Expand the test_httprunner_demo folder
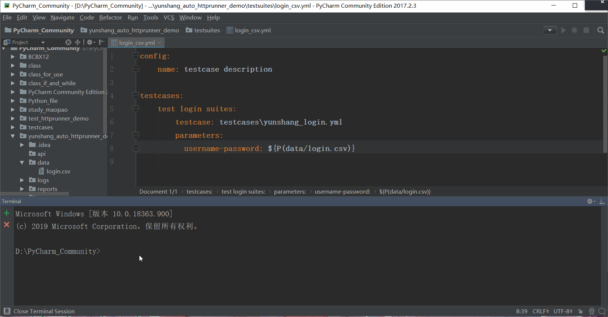Image resolution: width=608 pixels, height=317 pixels. tap(13, 118)
